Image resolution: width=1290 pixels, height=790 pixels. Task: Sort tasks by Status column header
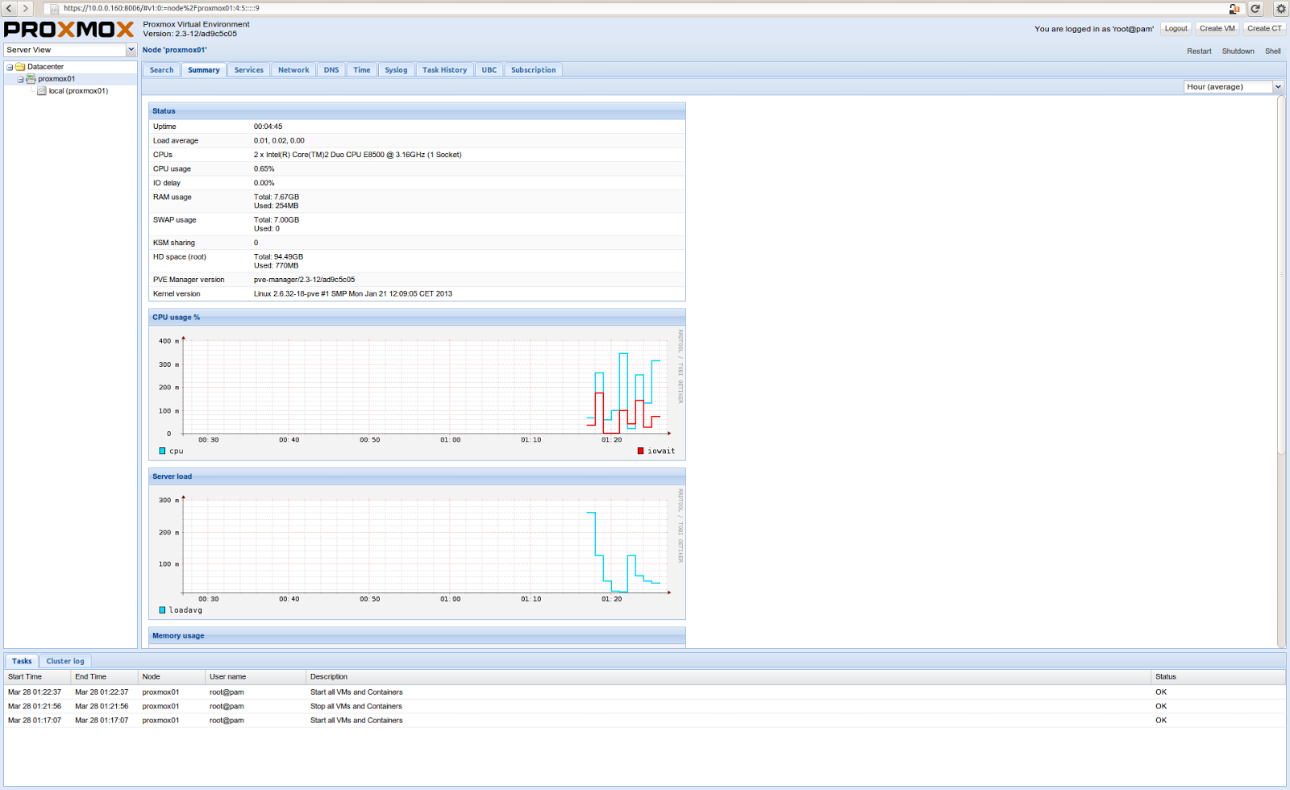1218,677
